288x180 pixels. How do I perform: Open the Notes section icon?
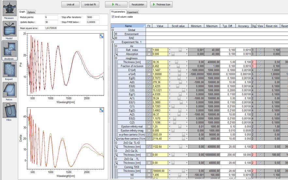coord(9,90)
